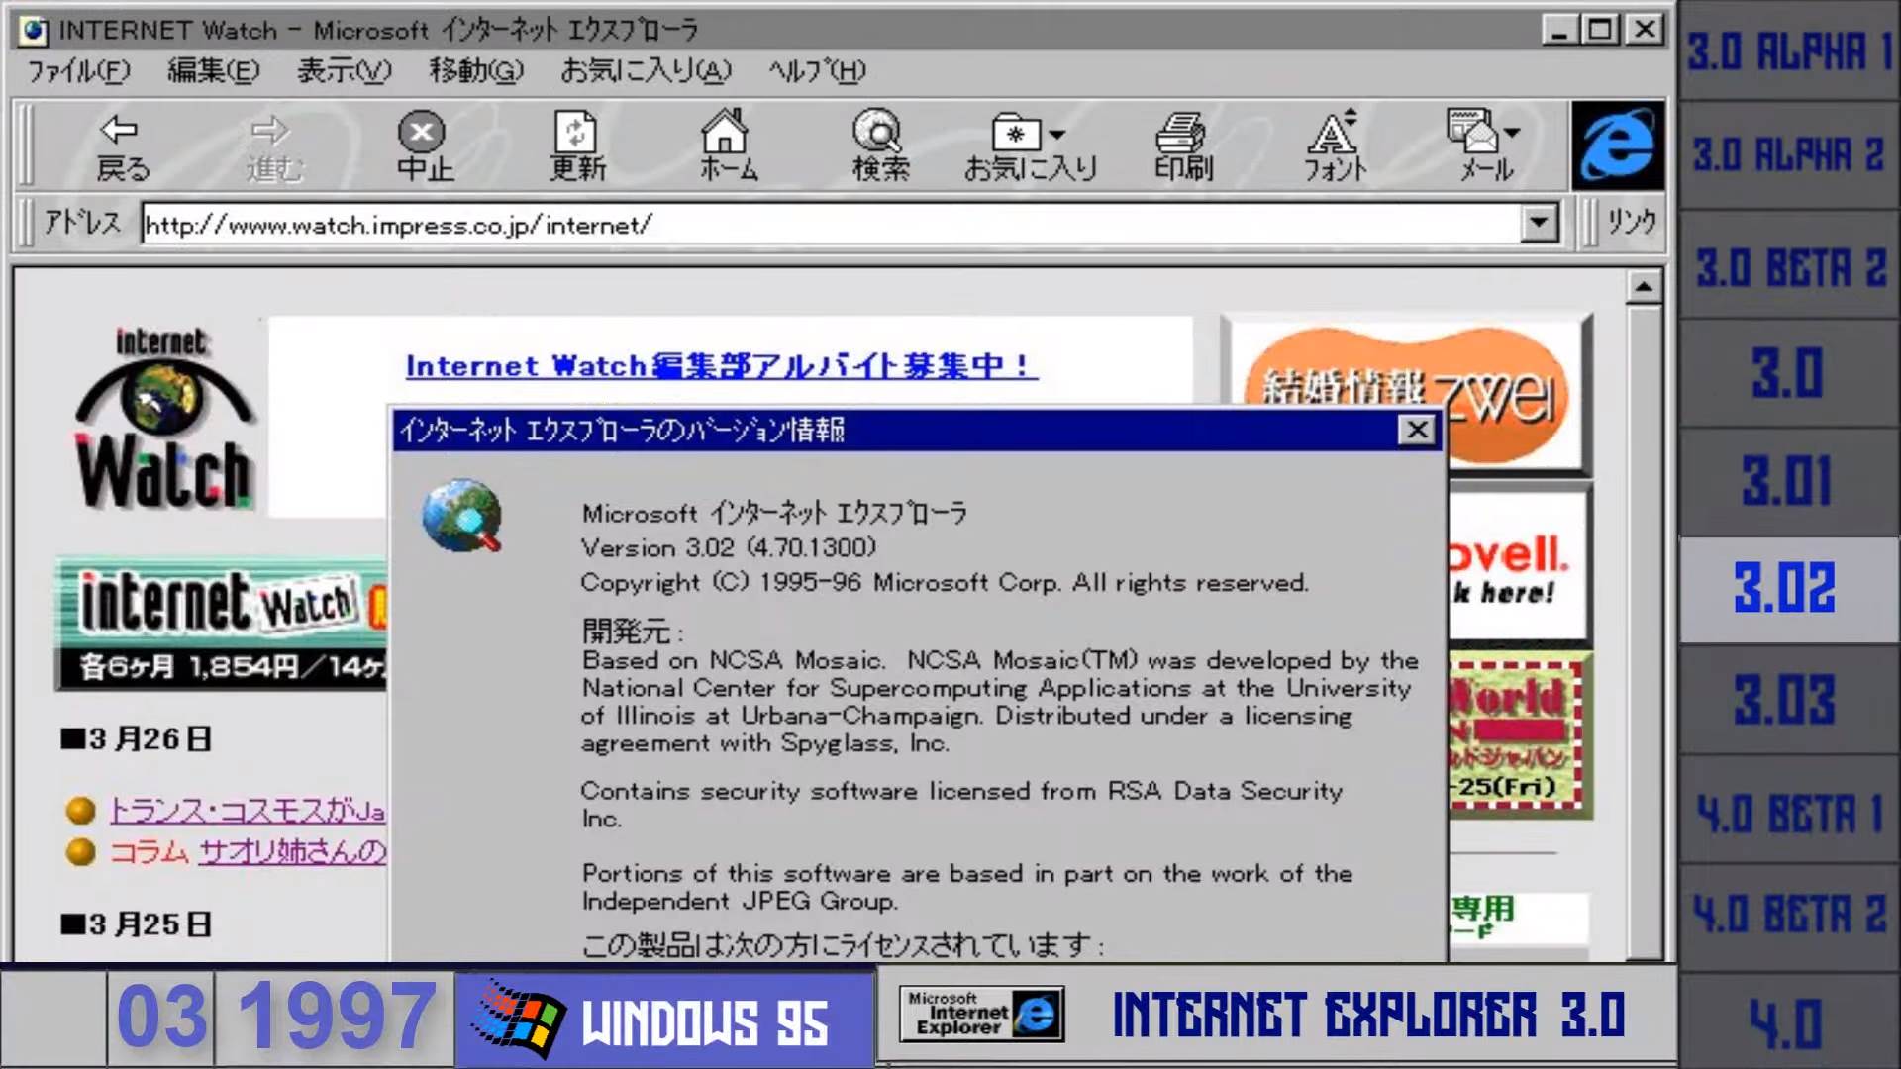1901x1069 pixels.
Task: Click the Internet Watch編集部アルバイト募集中 link
Action: click(x=719, y=365)
